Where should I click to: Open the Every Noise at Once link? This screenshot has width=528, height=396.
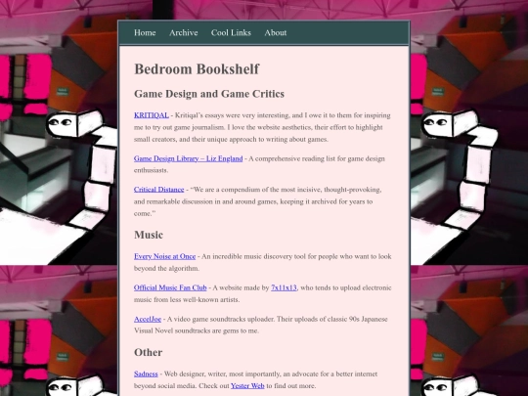click(164, 256)
